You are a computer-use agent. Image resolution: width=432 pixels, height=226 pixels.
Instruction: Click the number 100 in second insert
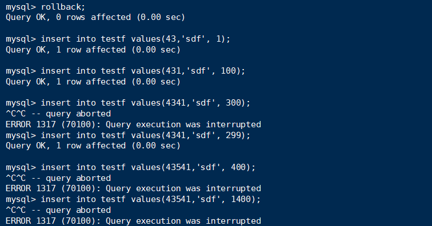228,71
